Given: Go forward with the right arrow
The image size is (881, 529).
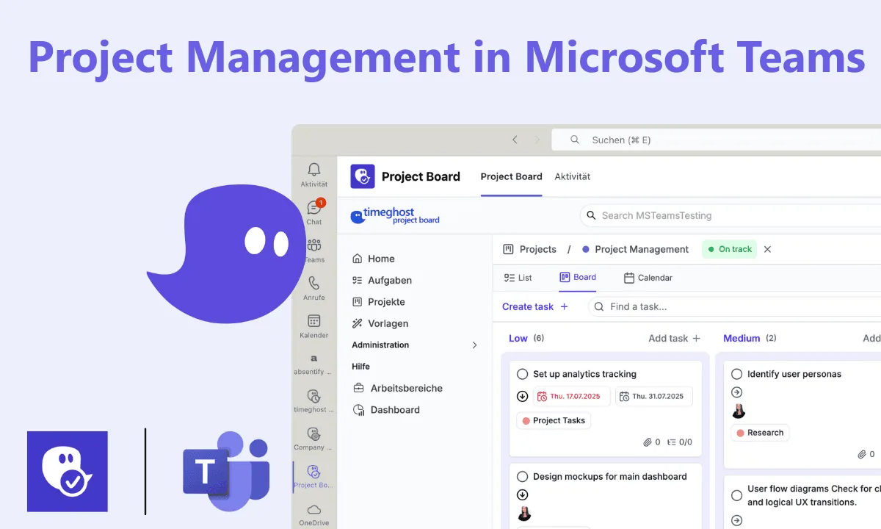Looking at the screenshot, I should pos(537,140).
